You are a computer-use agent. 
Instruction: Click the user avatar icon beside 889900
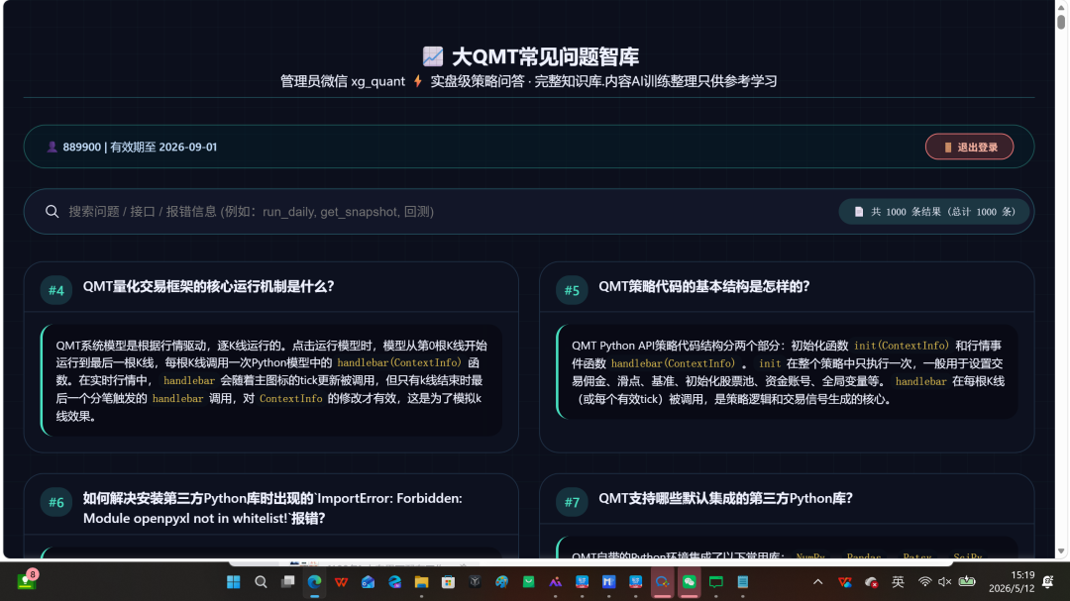click(52, 147)
